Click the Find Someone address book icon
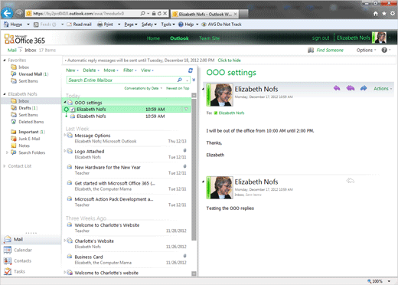This screenshot has width=398, height=285. click(x=311, y=50)
